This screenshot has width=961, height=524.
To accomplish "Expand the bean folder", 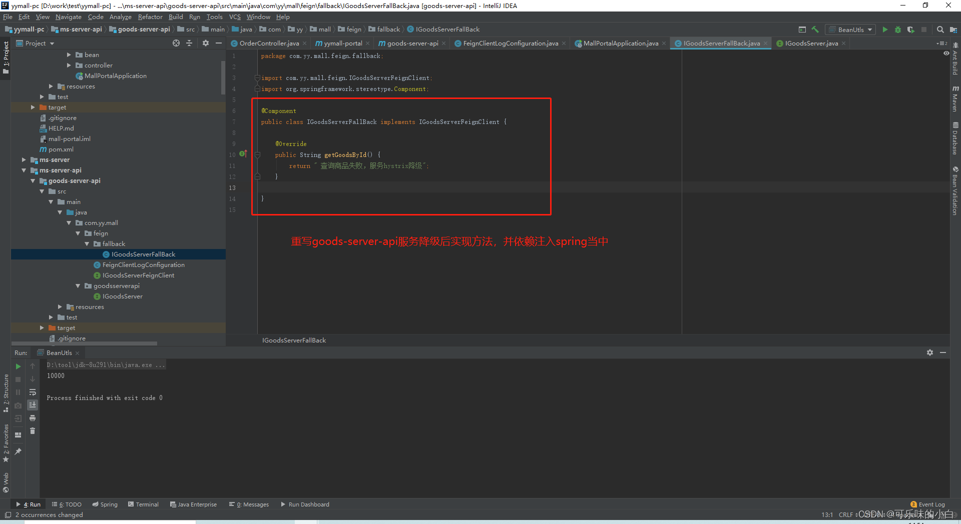I will click(69, 54).
